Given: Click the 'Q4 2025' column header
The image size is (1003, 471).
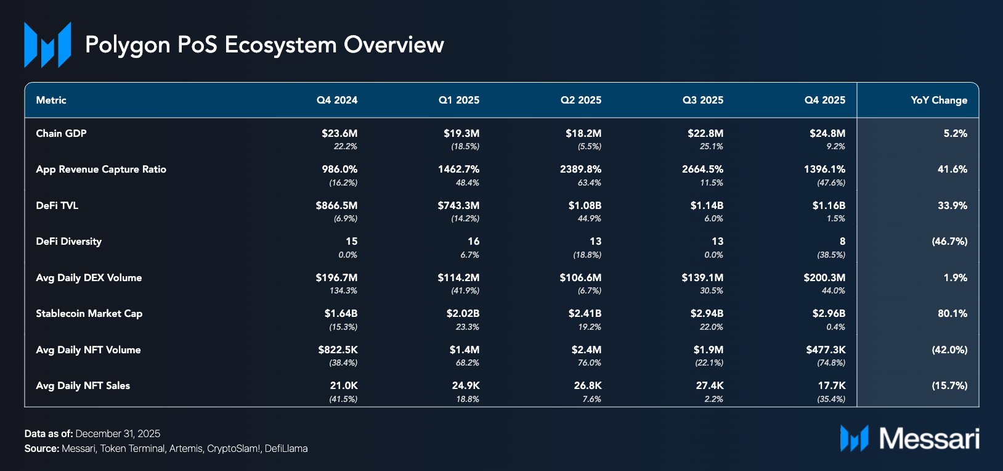Looking at the screenshot, I should point(825,100).
